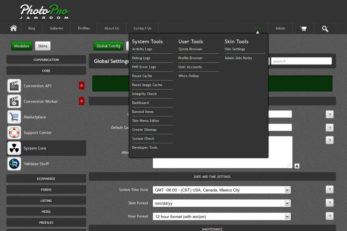Screen dimensions: 347x231
Task: Click the search input field
Action: tap(301, 61)
